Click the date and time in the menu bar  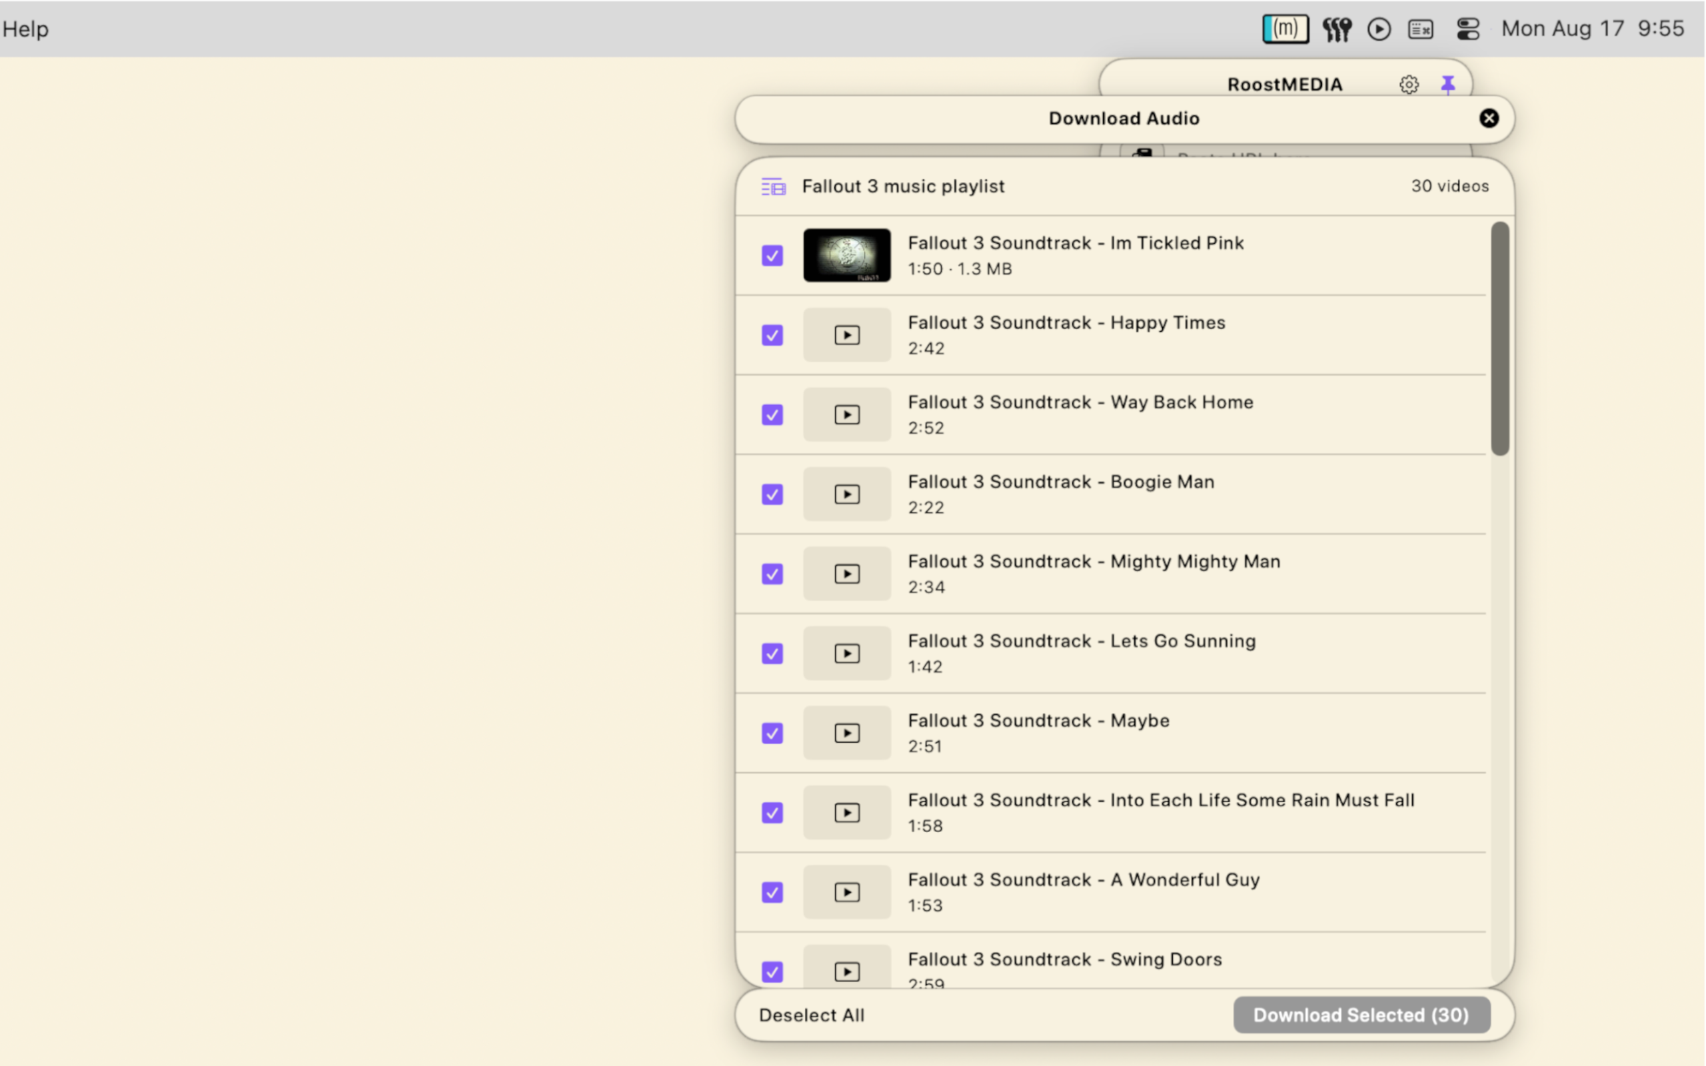click(1593, 29)
